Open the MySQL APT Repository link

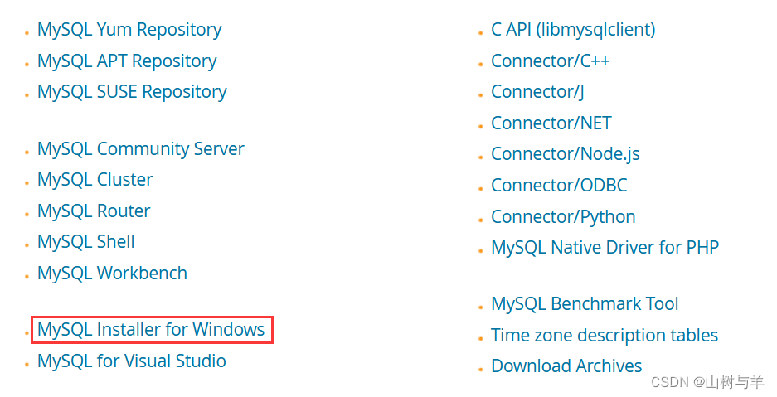pos(127,61)
